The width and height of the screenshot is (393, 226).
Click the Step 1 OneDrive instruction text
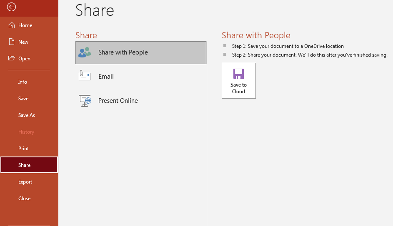pyautogui.click(x=288, y=46)
